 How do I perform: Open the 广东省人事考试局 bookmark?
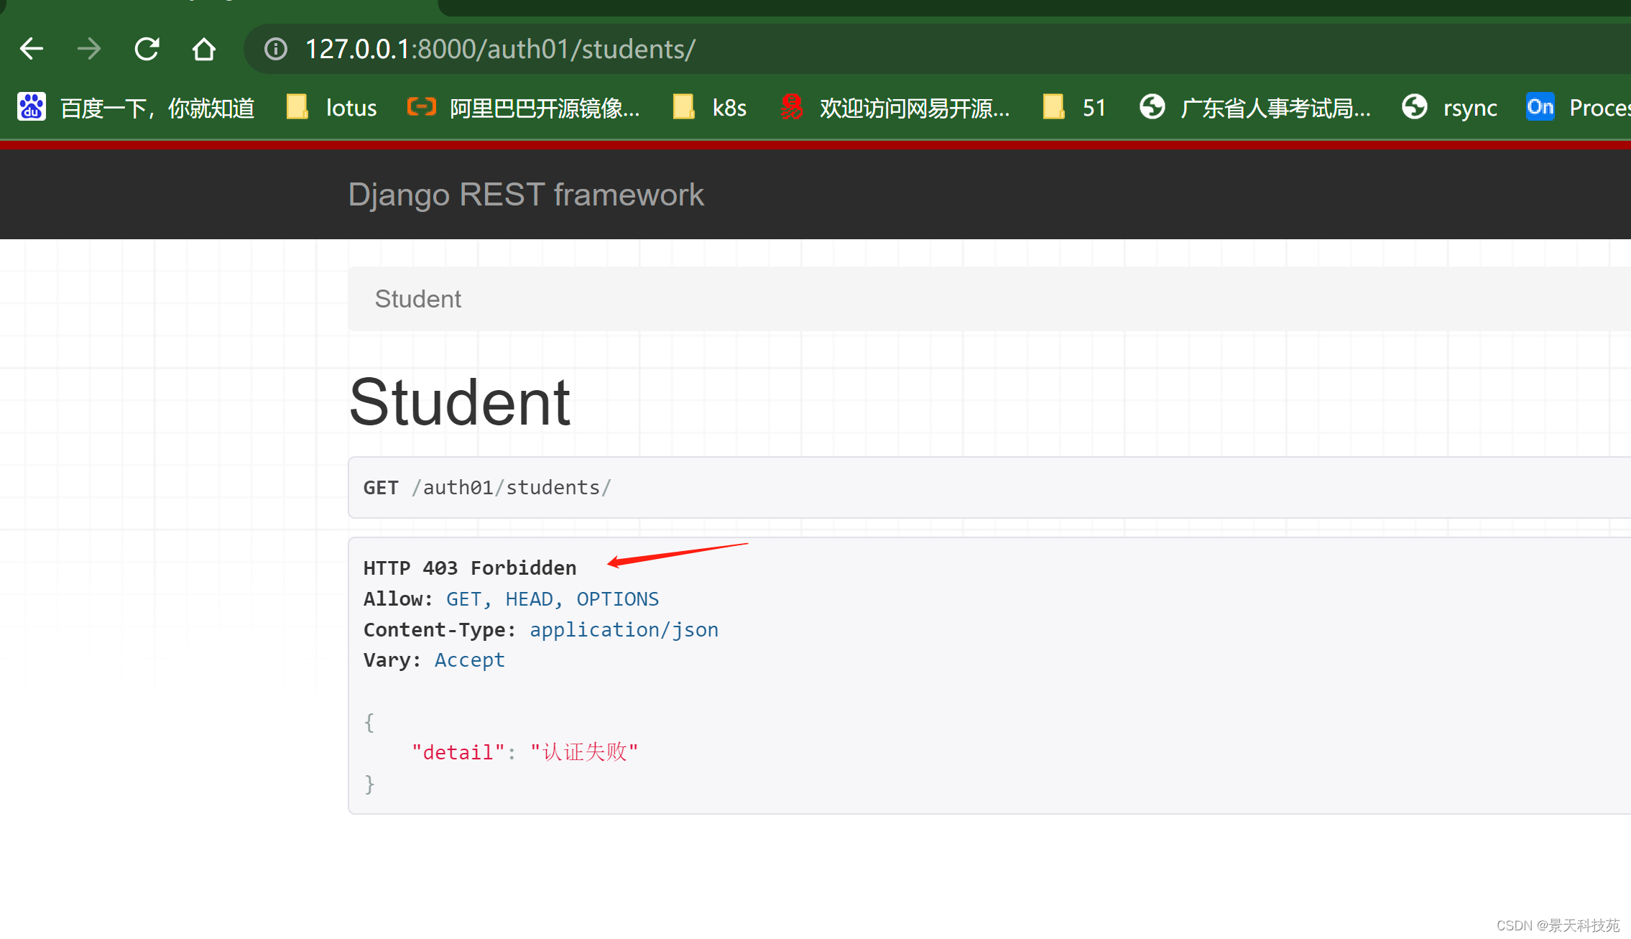point(1276,108)
